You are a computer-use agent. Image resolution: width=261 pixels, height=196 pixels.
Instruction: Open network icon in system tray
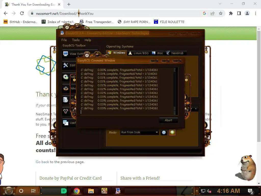203,191
